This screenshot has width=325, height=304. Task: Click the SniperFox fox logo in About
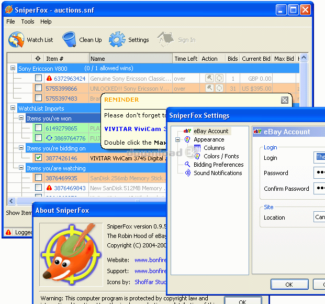point(71,254)
